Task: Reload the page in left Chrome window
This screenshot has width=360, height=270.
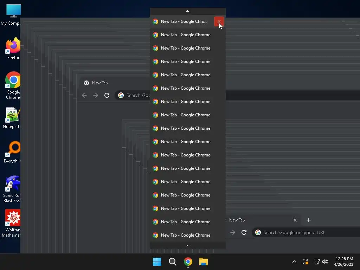Action: tap(107, 95)
